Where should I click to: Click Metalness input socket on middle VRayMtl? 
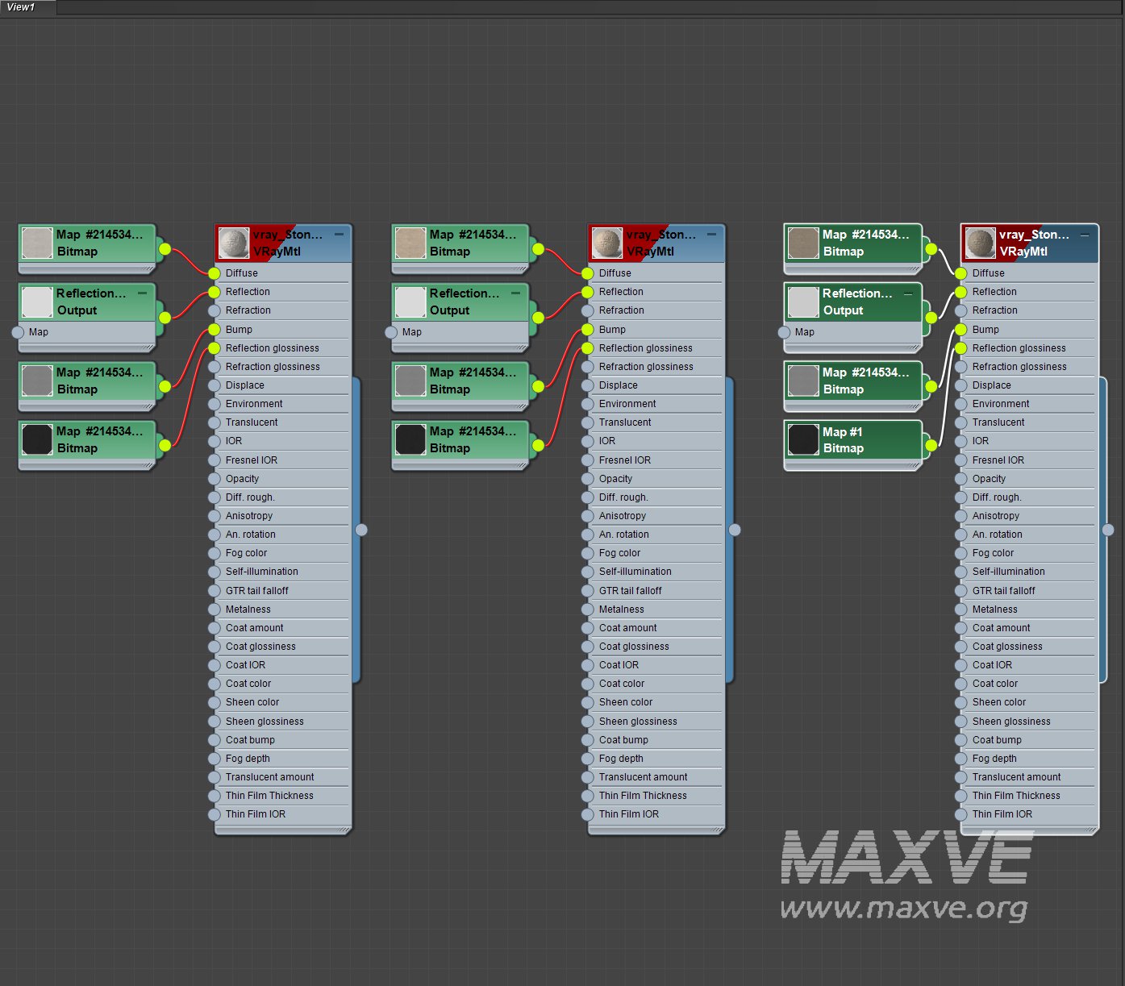(588, 609)
